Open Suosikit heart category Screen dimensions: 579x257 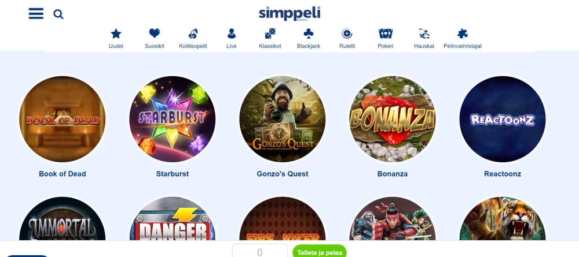pyautogui.click(x=155, y=33)
